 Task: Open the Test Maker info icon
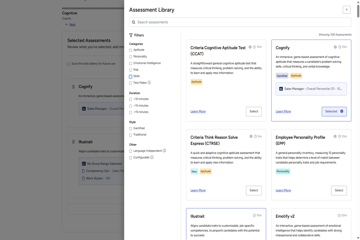pos(149,83)
